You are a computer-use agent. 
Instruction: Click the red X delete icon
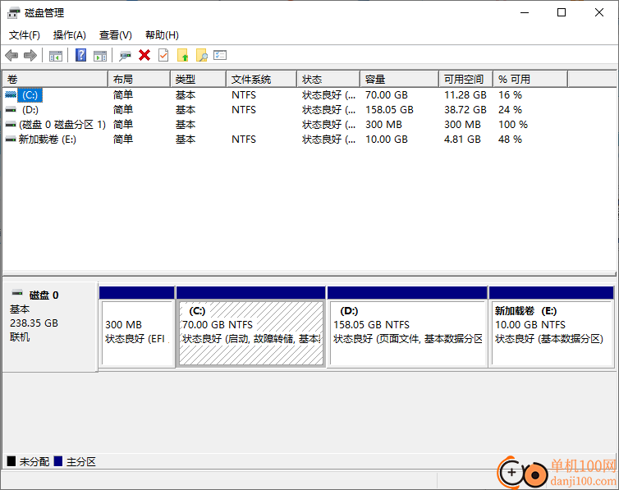[x=144, y=55]
